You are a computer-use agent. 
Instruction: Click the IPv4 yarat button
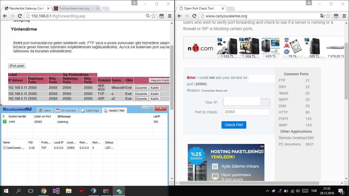[x=17, y=66]
